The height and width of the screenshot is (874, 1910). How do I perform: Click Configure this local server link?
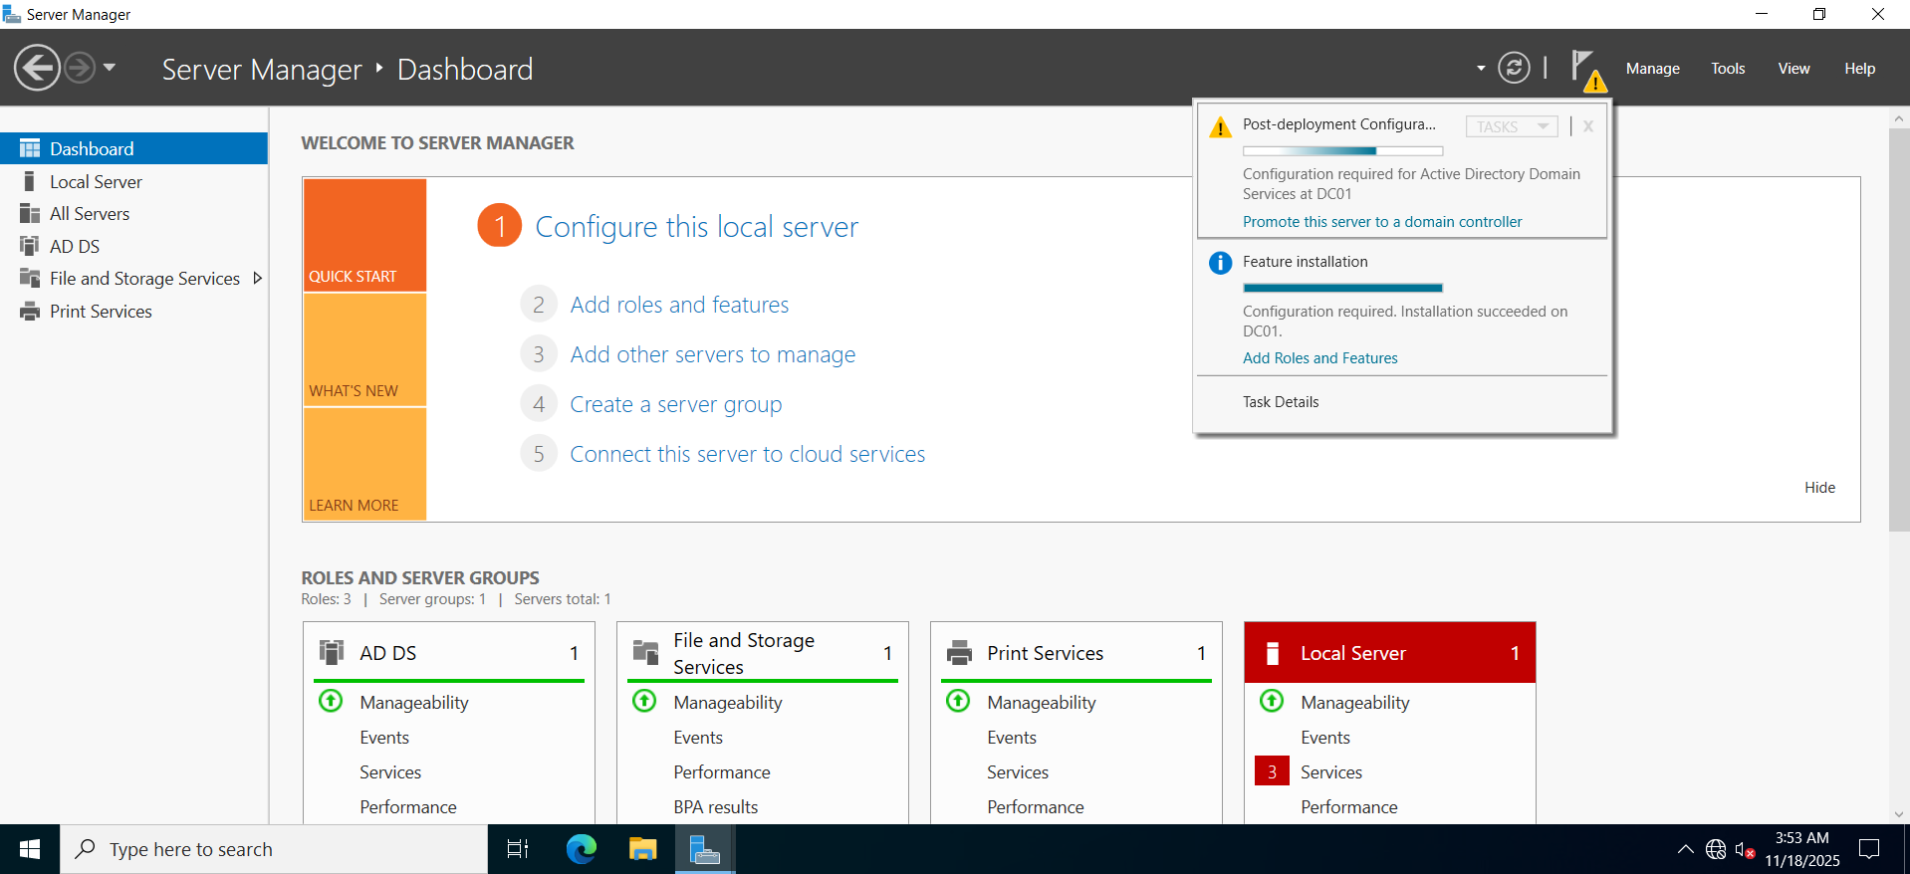pyautogui.click(x=696, y=226)
